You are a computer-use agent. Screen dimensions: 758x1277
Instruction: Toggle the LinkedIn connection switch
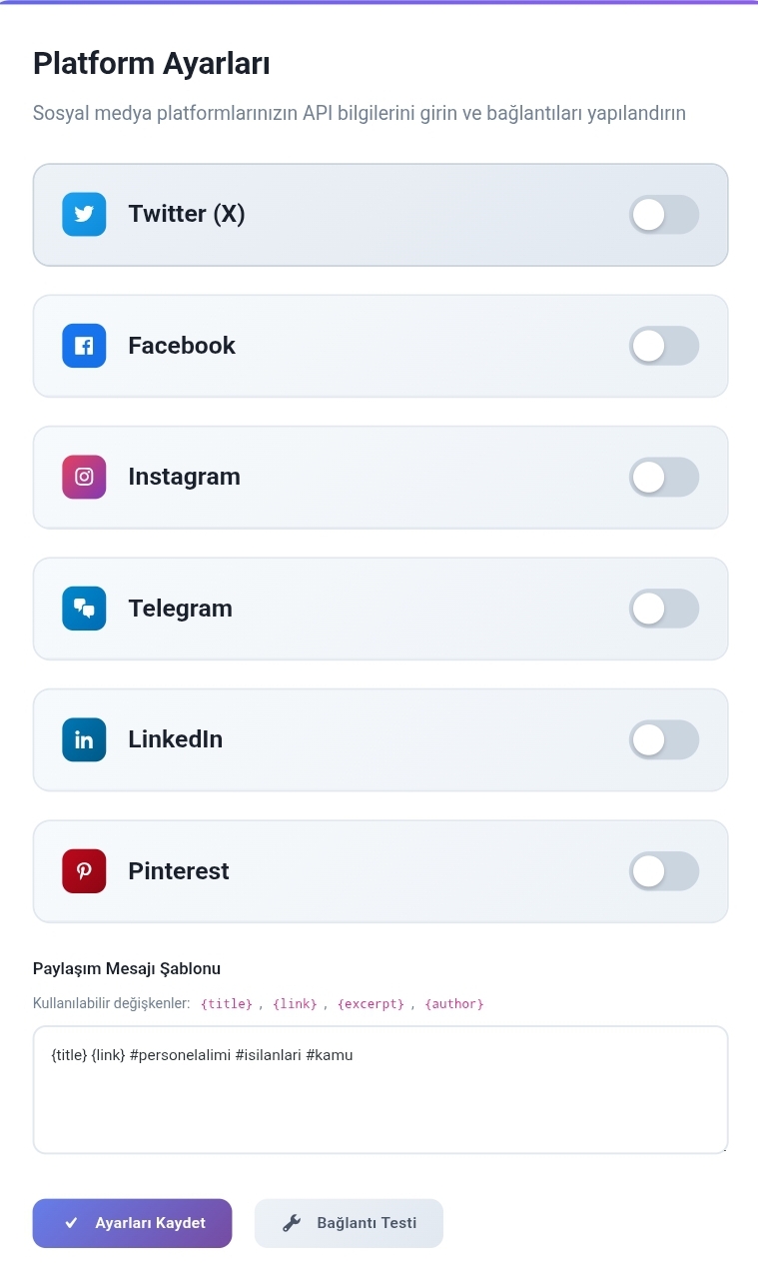tap(664, 739)
